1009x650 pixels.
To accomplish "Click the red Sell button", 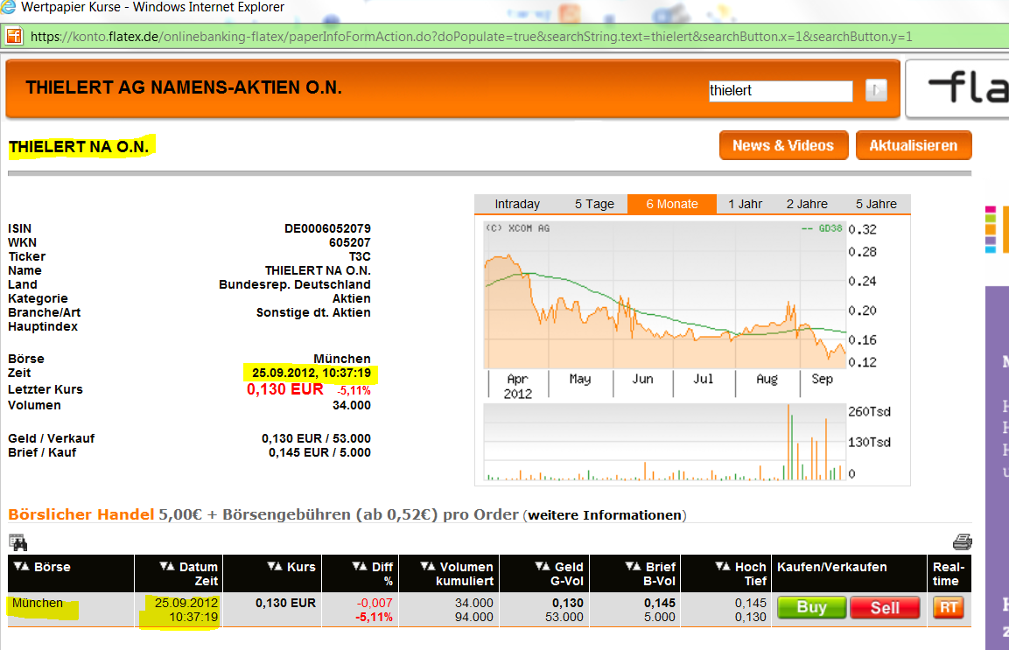I will pyautogui.click(x=885, y=607).
